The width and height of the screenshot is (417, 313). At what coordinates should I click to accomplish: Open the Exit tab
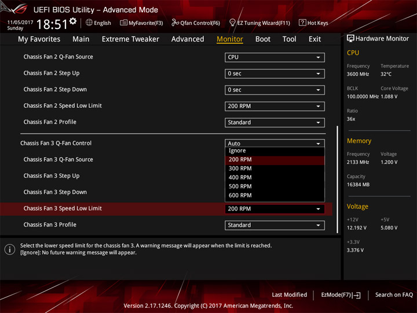(x=314, y=39)
